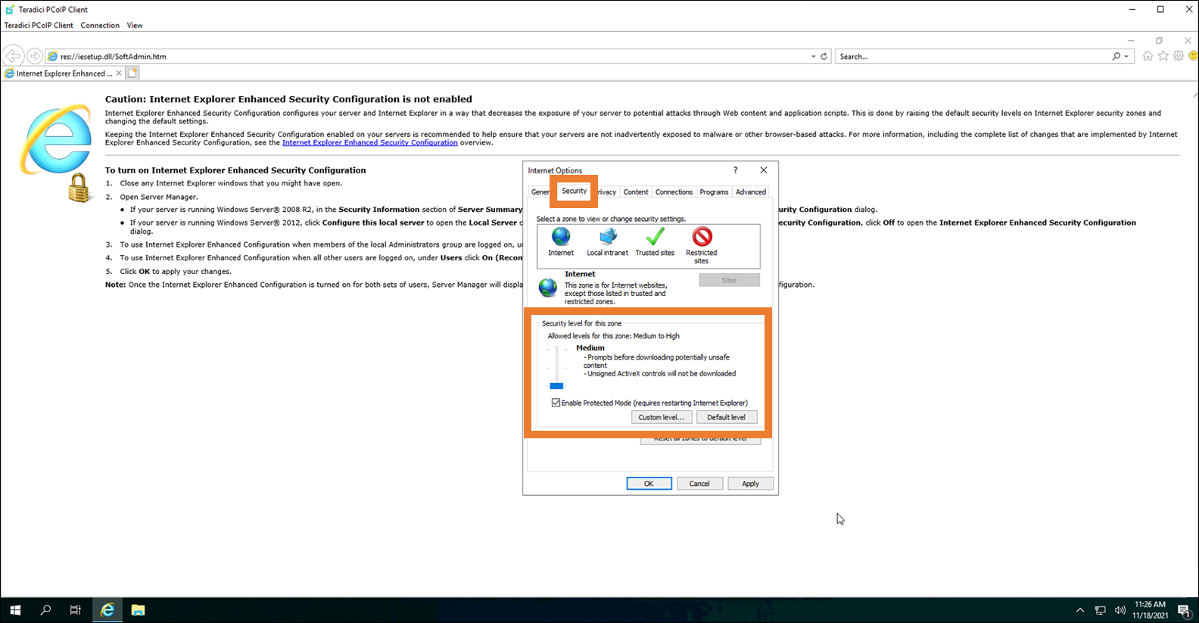1199x623 pixels.
Task: Click the Search input field
Action: pyautogui.click(x=973, y=57)
